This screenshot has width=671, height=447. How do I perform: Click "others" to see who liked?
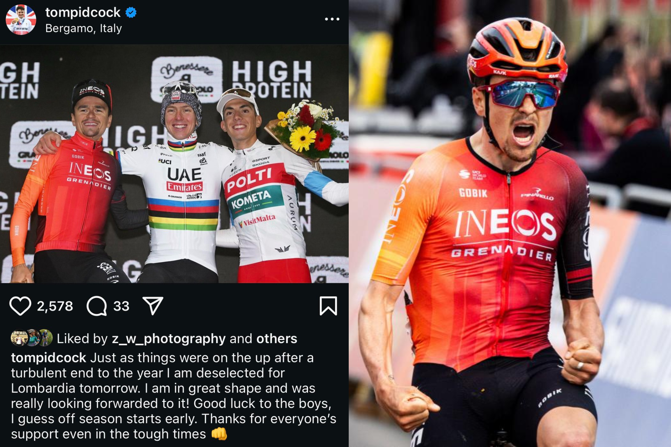pos(277,338)
